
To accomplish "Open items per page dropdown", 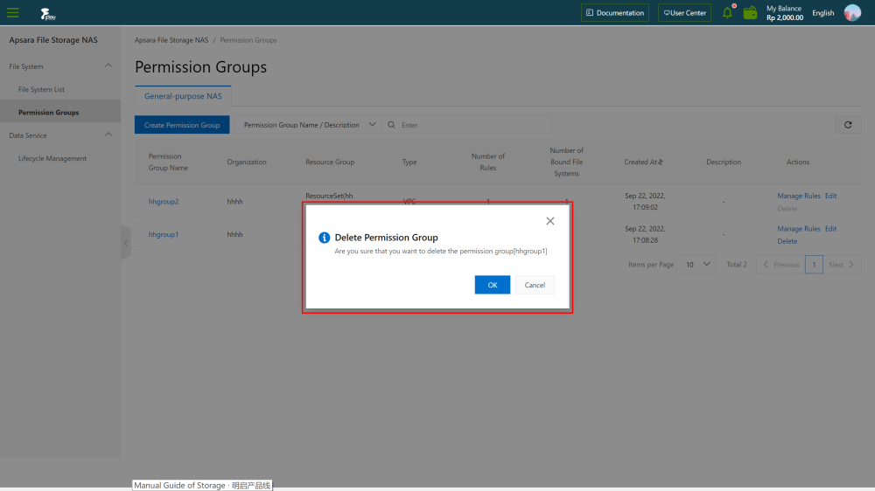I will pos(696,264).
